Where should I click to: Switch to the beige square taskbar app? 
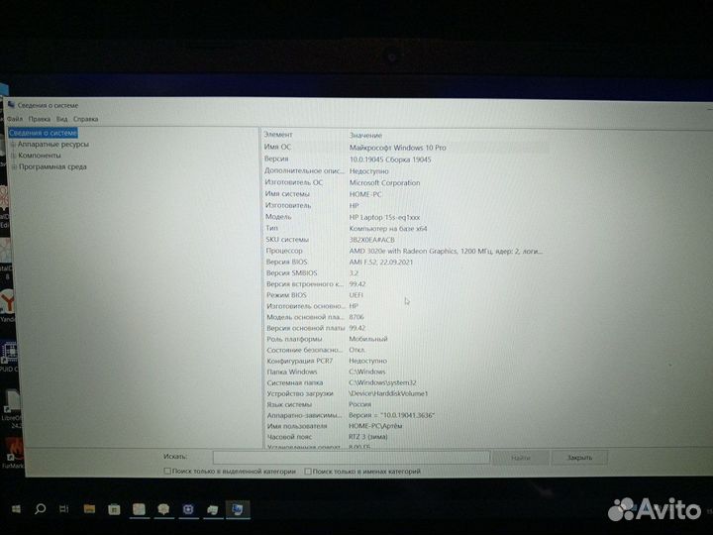pos(139,509)
